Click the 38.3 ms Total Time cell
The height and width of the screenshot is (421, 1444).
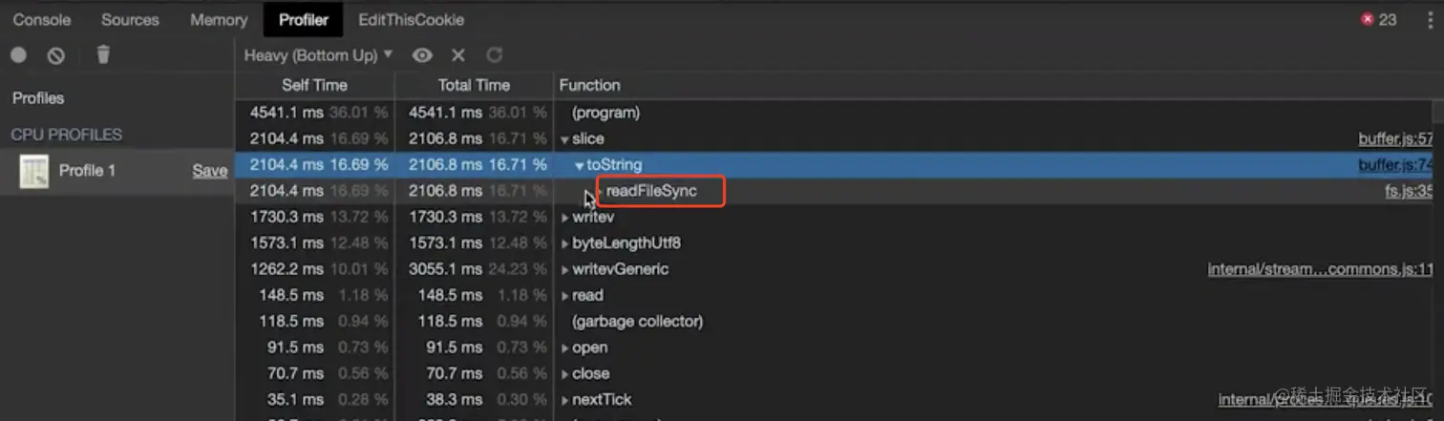coord(474,399)
